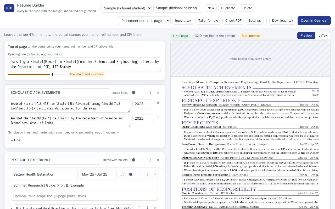This screenshot has height=209, width=335.
Task: Move Battery Health Estimation item up
Action: [139, 175]
